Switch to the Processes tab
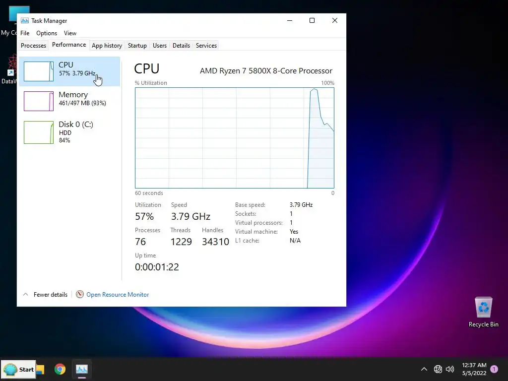The height and width of the screenshot is (381, 508). (33, 46)
